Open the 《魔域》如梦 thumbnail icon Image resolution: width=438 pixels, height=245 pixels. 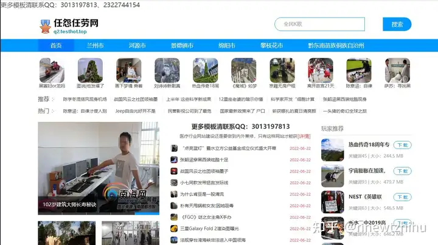[x=244, y=70]
